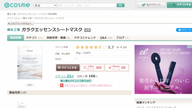Click the ad info icon on banner
This screenshot has width=192, height=108.
pos(189,47)
